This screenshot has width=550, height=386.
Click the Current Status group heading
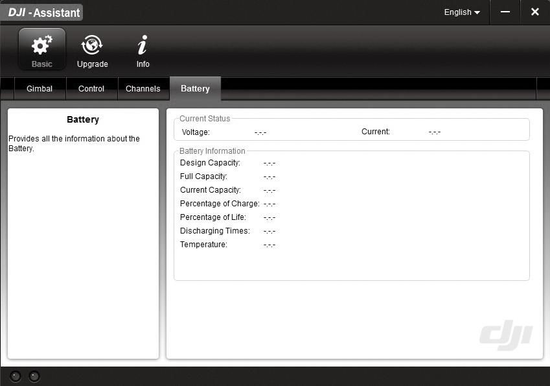tap(205, 119)
